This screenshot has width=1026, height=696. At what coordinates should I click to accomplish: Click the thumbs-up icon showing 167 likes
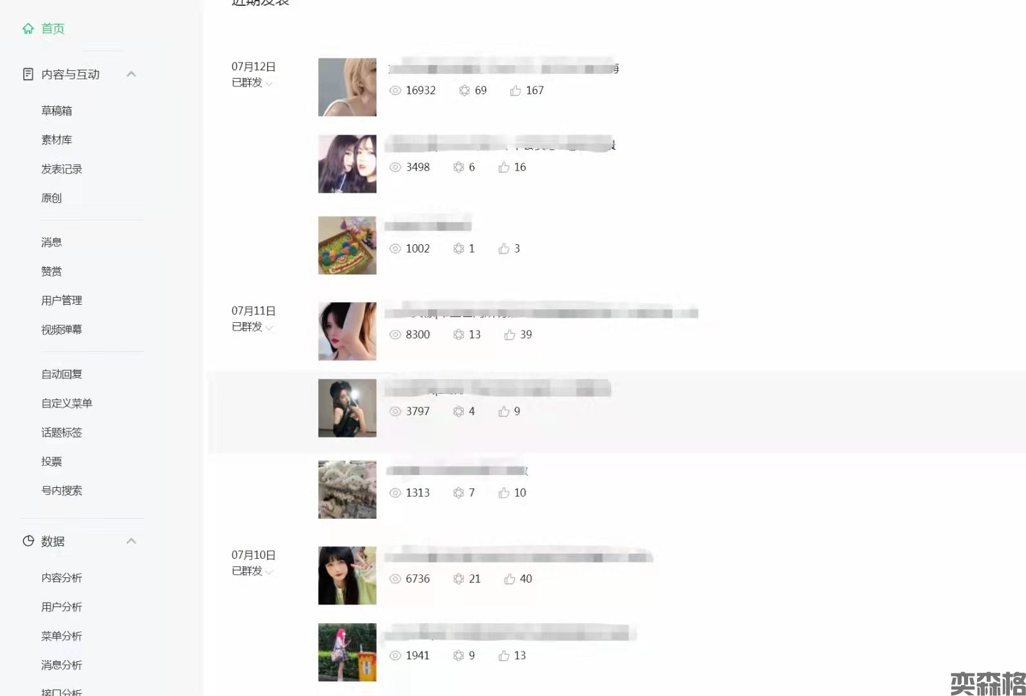(515, 91)
